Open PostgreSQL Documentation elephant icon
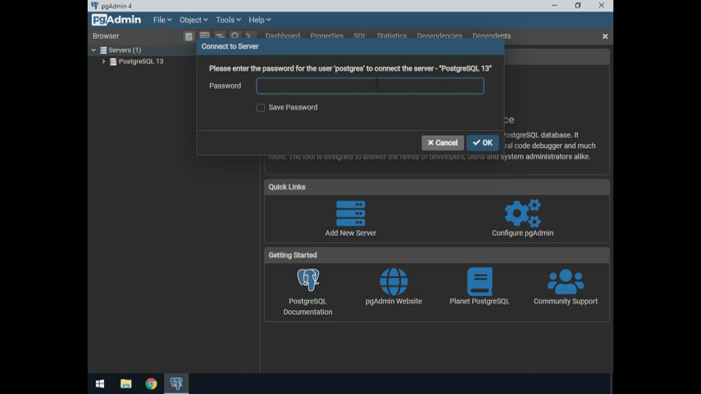Viewport: 701px width, 394px height. 308,280
